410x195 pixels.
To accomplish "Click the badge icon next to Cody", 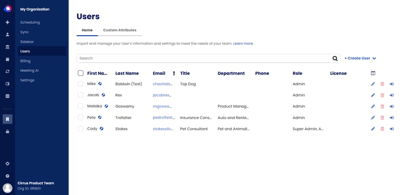I will (x=102, y=128).
